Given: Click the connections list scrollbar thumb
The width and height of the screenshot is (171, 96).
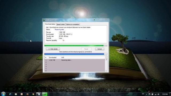Looking at the screenshot, I should click(x=106, y=59).
